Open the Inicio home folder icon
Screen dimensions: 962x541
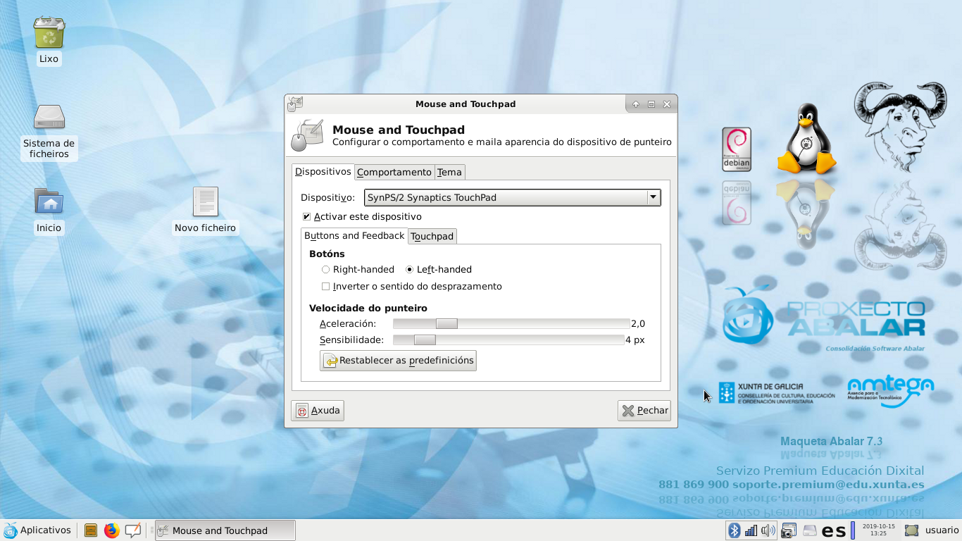pyautogui.click(x=49, y=202)
